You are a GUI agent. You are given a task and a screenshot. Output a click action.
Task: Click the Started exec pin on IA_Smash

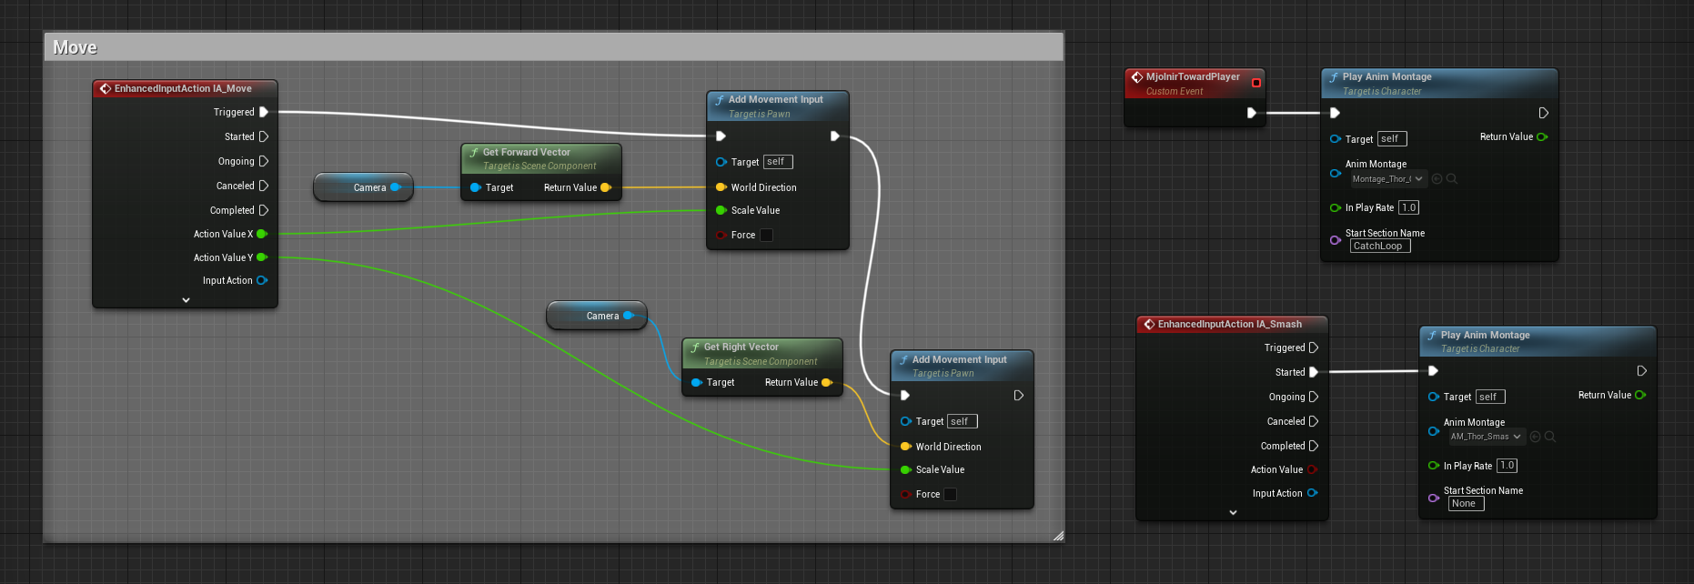pos(1314,372)
